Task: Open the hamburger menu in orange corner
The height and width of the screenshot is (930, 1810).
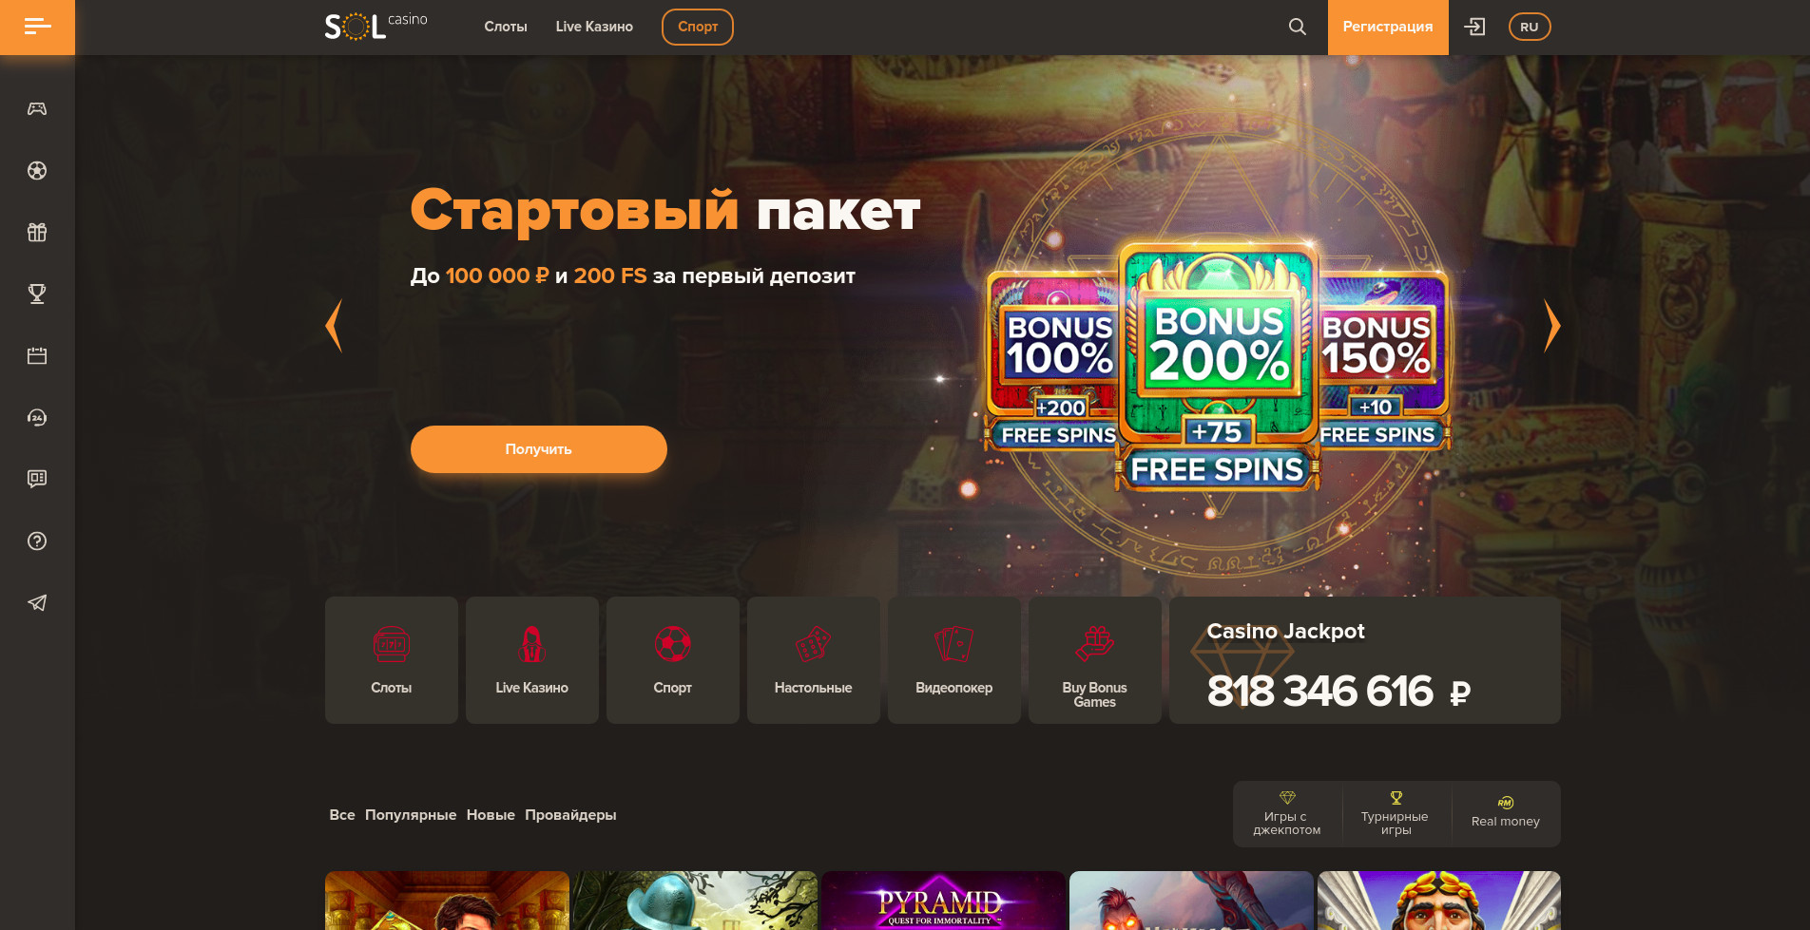Action: [37, 27]
